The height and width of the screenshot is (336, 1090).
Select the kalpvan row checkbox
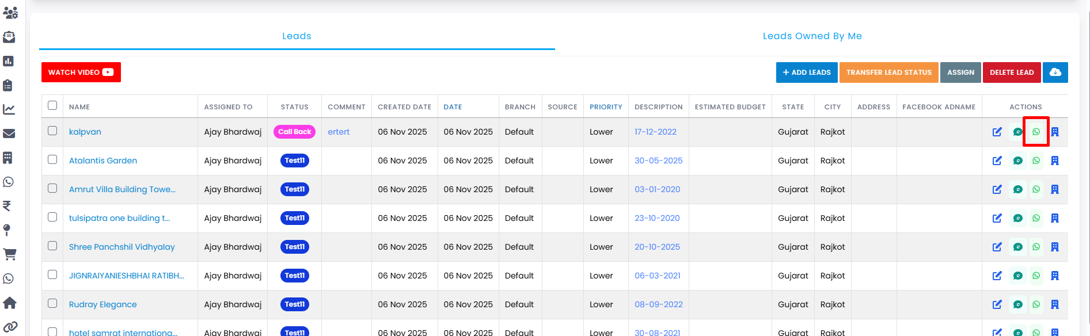click(52, 131)
